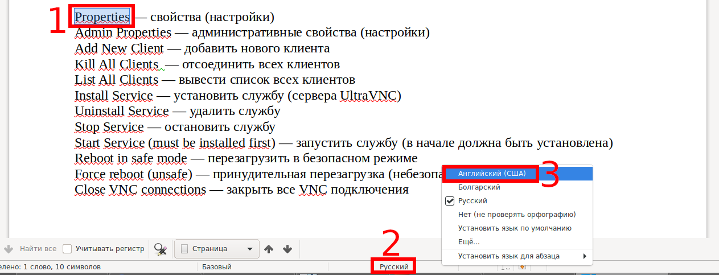This screenshot has height=275, width=719.
Task: Click the text List All Clients
Action: click(116, 80)
